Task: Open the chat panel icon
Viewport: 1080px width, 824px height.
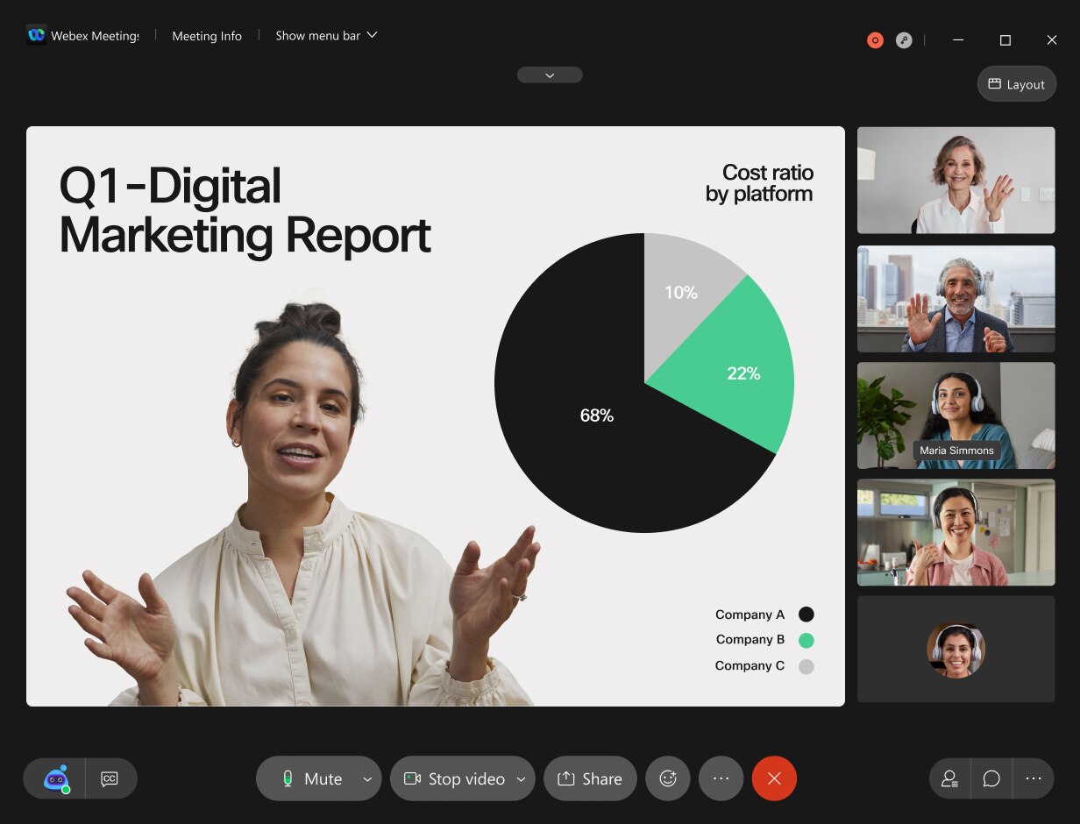Action: pos(991,778)
